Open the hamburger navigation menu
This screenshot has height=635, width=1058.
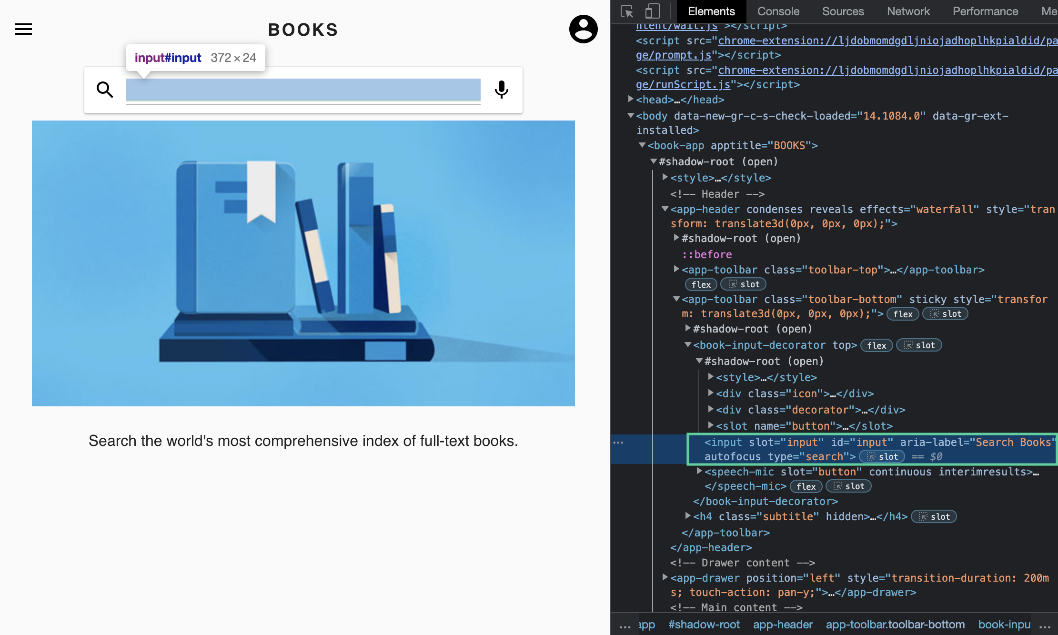click(x=23, y=30)
